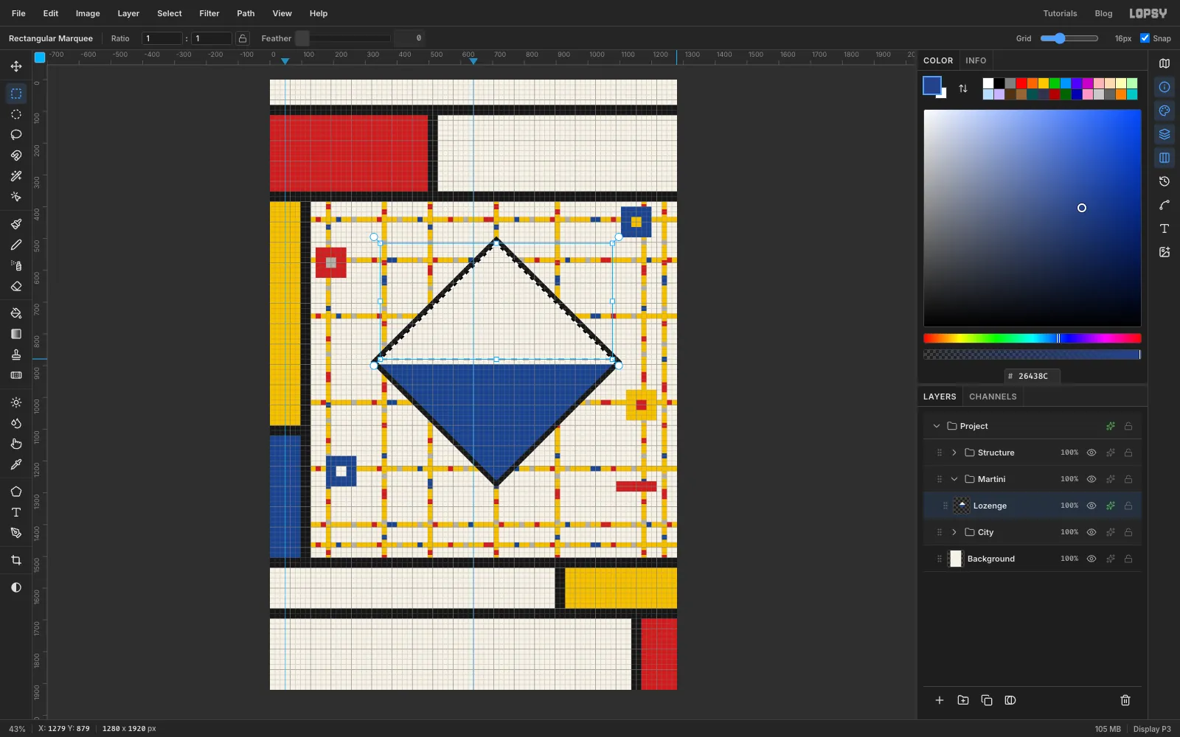Open the Layer menu
Viewport: 1180px width, 737px height.
tap(128, 13)
